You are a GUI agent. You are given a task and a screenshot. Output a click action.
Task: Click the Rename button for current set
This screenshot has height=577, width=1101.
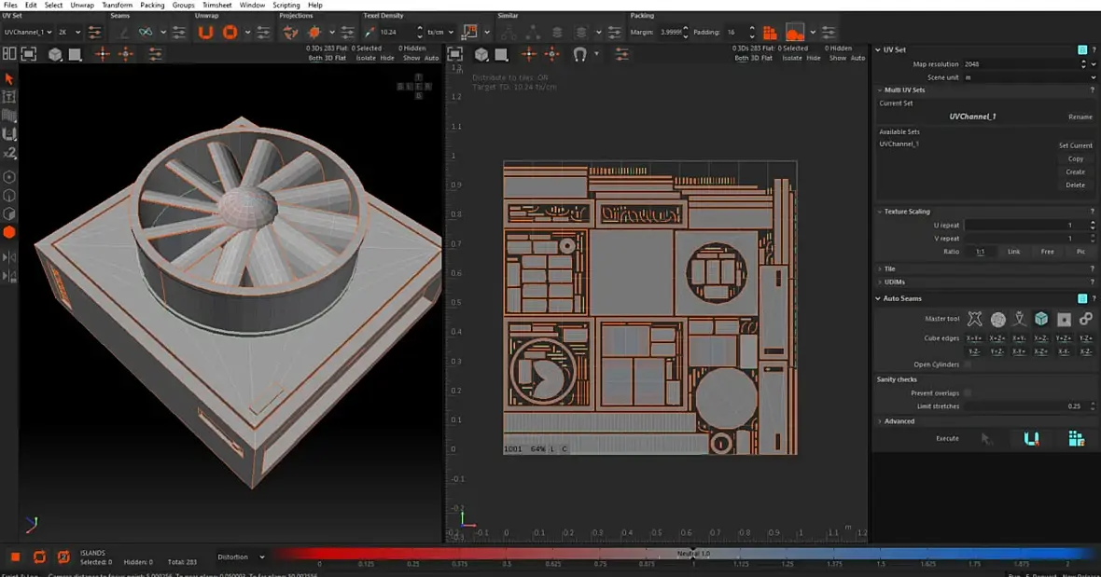1080,117
